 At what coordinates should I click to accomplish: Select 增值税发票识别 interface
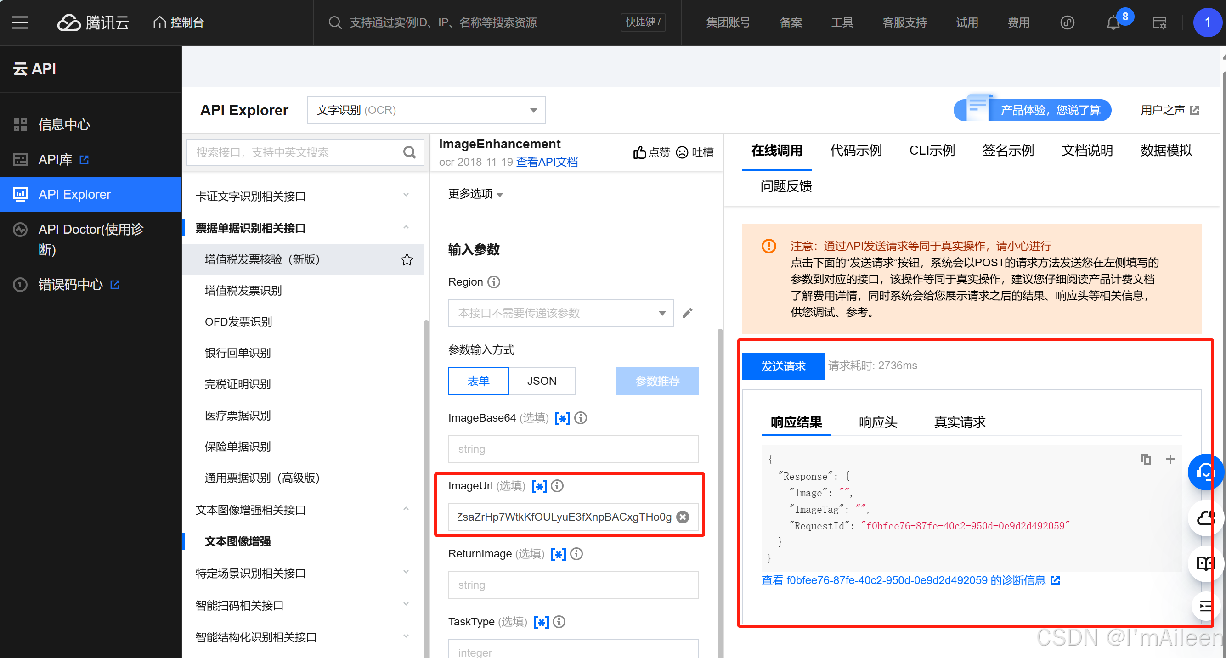tap(243, 290)
